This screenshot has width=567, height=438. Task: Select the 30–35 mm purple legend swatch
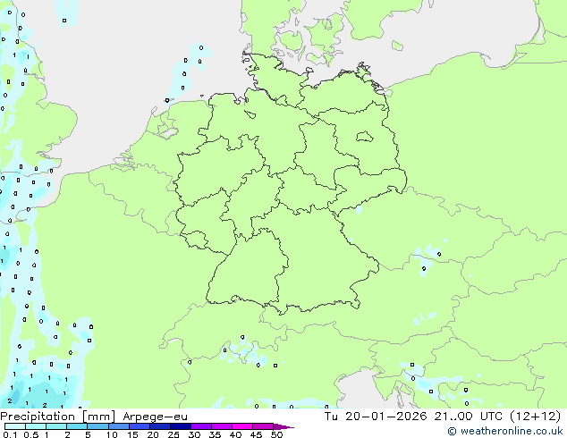(200, 426)
